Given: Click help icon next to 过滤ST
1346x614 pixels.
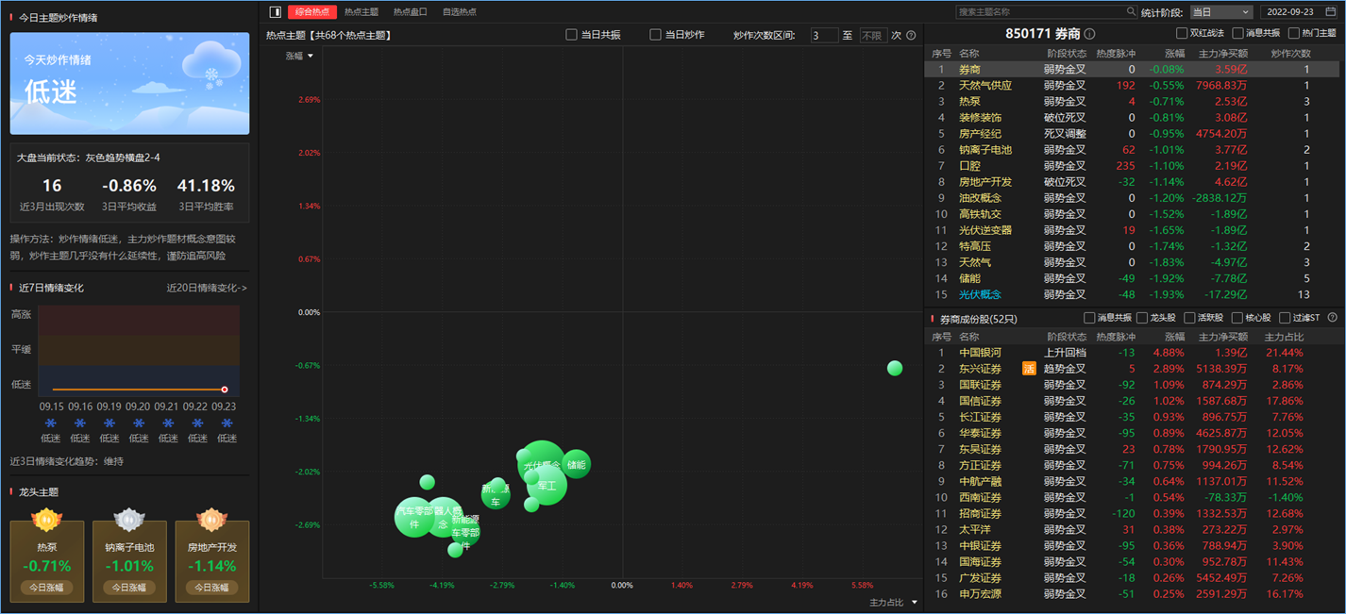Looking at the screenshot, I should coord(1333,318).
